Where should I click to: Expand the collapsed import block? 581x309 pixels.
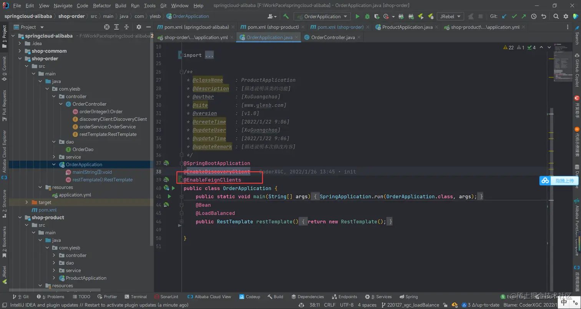click(209, 55)
